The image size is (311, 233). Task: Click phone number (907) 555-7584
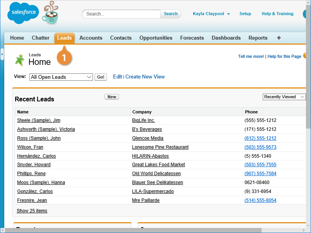pyautogui.click(x=260, y=174)
